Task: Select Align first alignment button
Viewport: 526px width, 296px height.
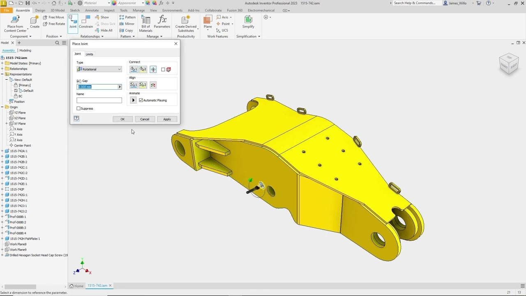Action: coord(134,85)
